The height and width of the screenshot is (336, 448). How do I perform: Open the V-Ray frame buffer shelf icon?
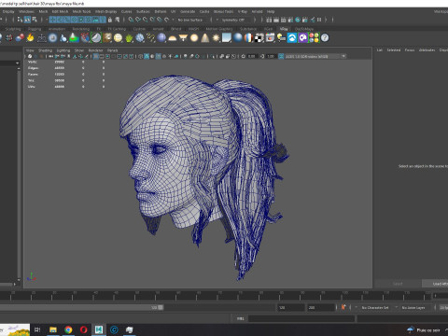click(x=270, y=38)
